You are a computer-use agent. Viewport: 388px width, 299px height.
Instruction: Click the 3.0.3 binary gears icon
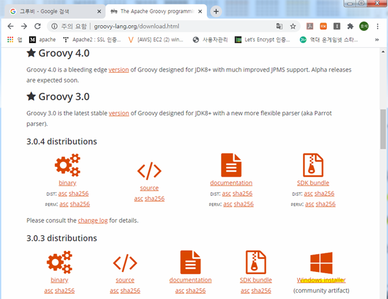(x=59, y=262)
